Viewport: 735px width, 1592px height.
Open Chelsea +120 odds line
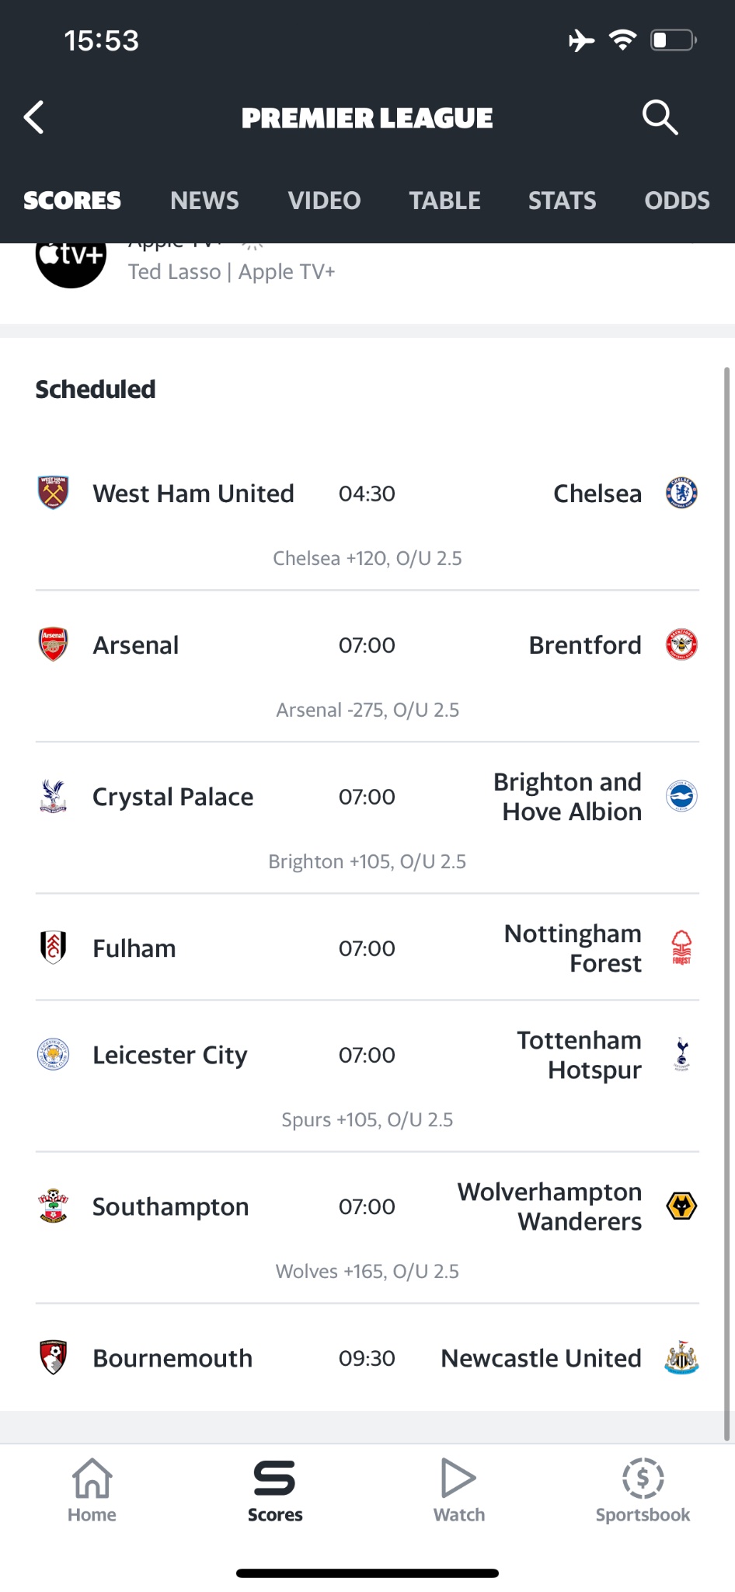coord(367,558)
